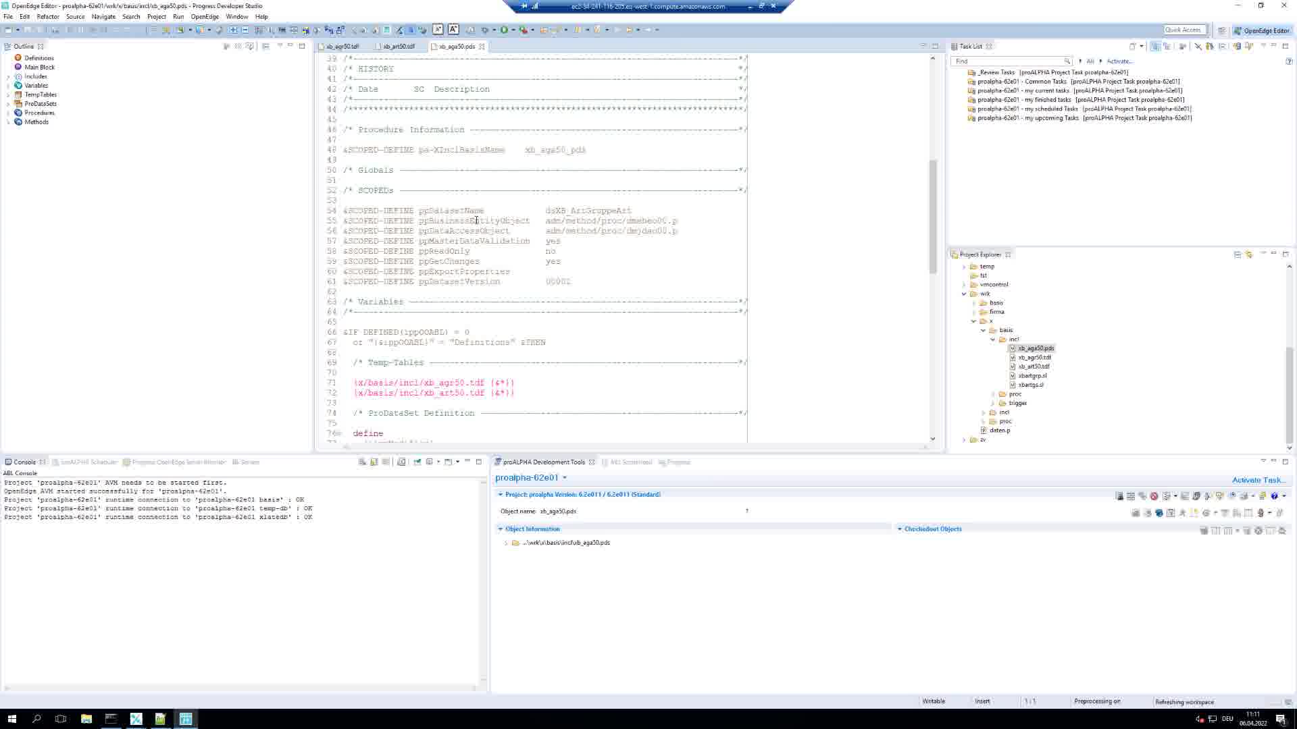
Task: Toggle Insert mode in the status bar
Action: pos(982,701)
